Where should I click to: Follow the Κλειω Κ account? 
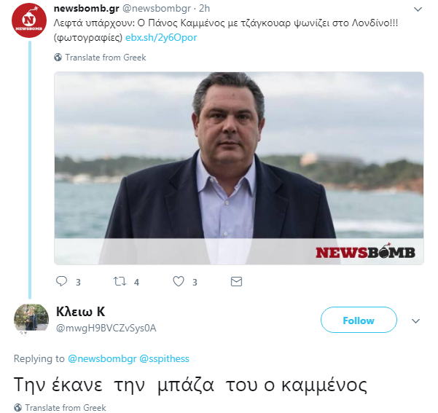pos(359,320)
